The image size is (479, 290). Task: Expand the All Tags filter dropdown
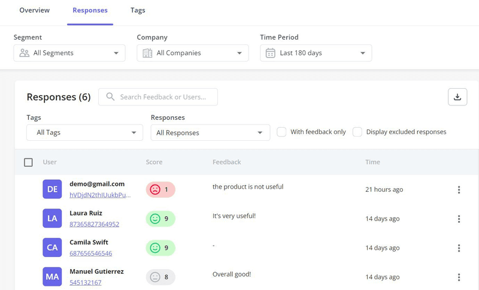click(x=84, y=132)
